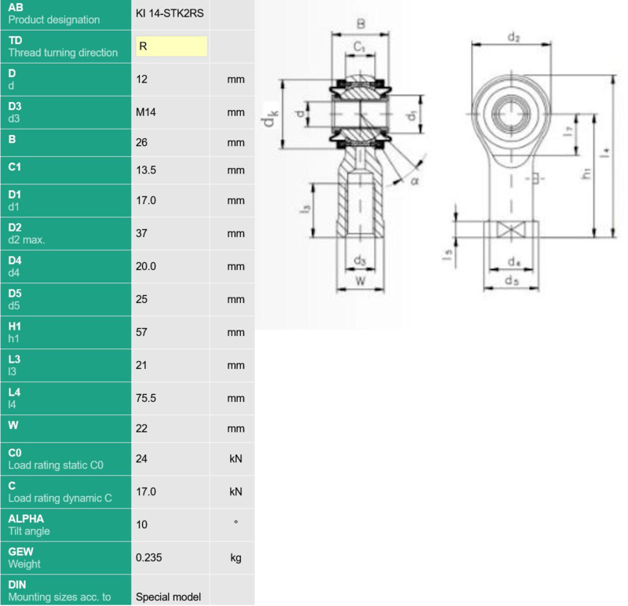628x606 pixels.
Task: Click the C1 value 13.5
Action: click(x=146, y=170)
